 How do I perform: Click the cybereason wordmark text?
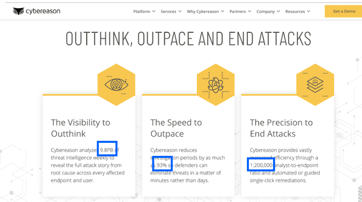[x=43, y=11]
